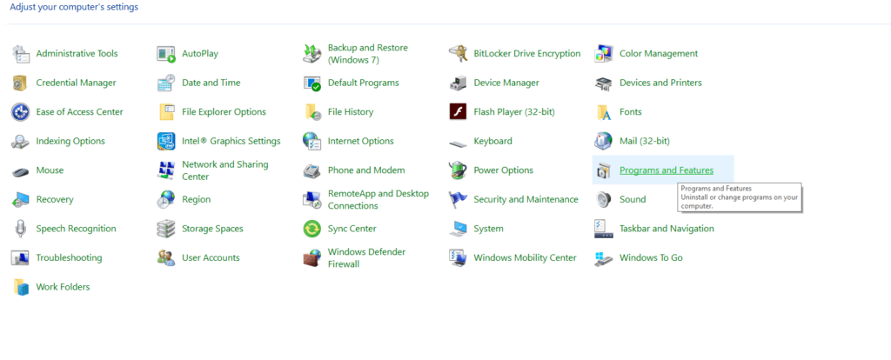Viewport: 891px width, 360px height.
Task: Click the Mail (32-bit) icon
Action: click(604, 142)
